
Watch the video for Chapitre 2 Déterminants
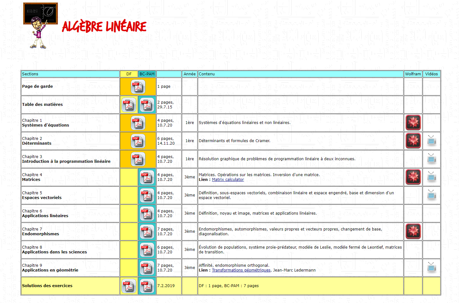432,141
